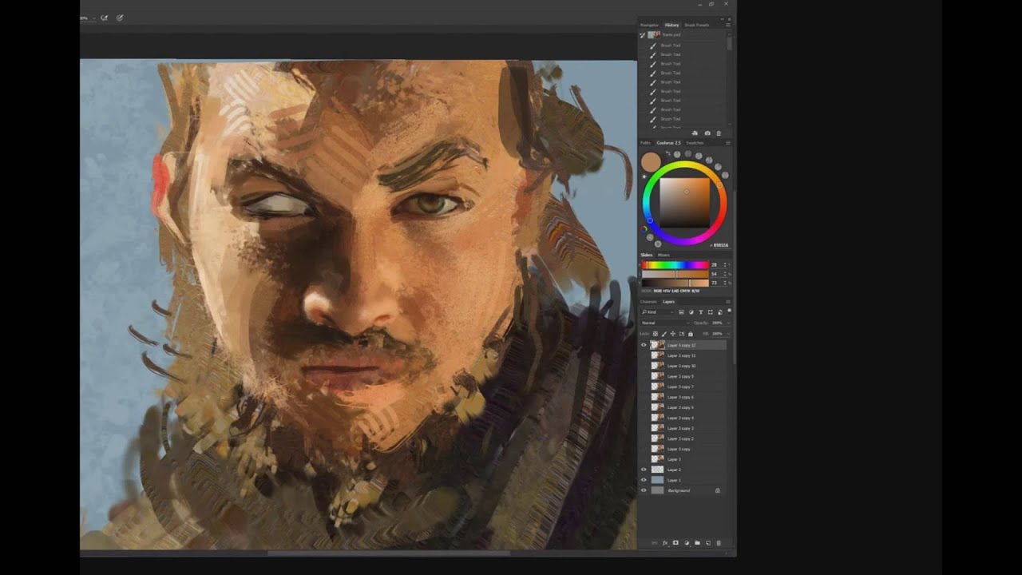Adjust the saturation value stepper arrows
1022x575 pixels.
(725, 274)
